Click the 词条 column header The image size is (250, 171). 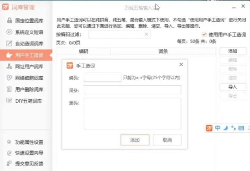tap(163, 51)
